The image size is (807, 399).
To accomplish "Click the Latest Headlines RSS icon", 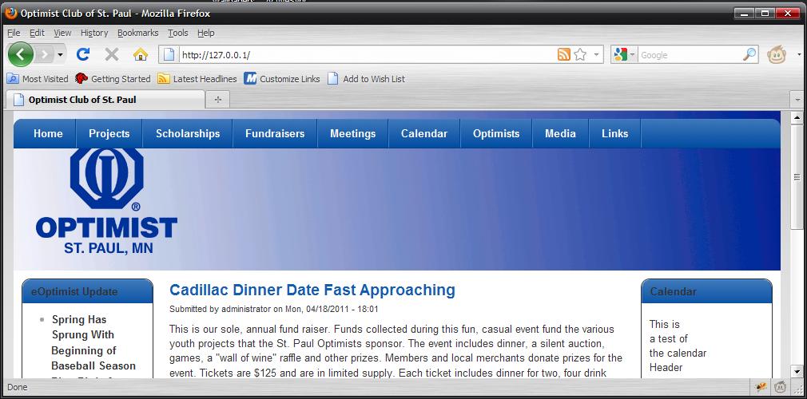I will pyautogui.click(x=164, y=79).
